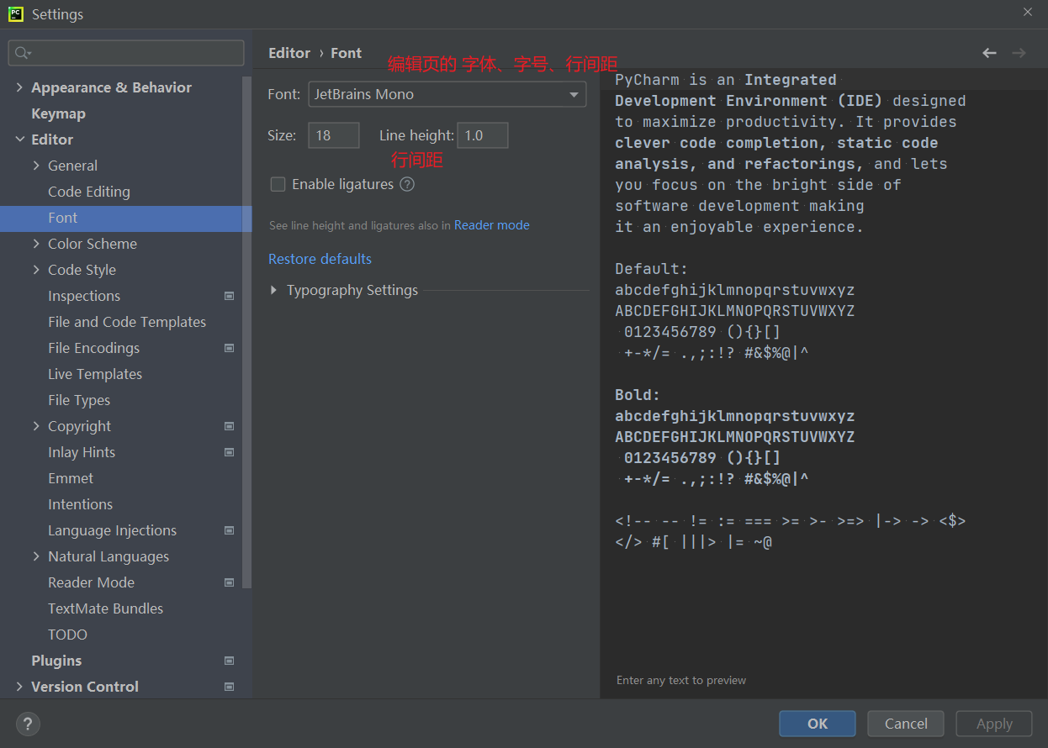
Task: Click the project-level icon beside Language Injections
Action: (x=229, y=530)
